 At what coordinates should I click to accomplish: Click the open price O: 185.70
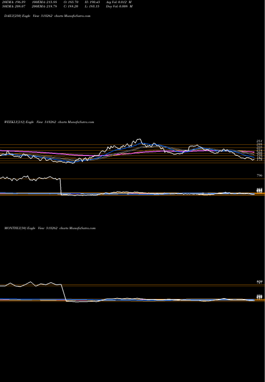[70, 2]
